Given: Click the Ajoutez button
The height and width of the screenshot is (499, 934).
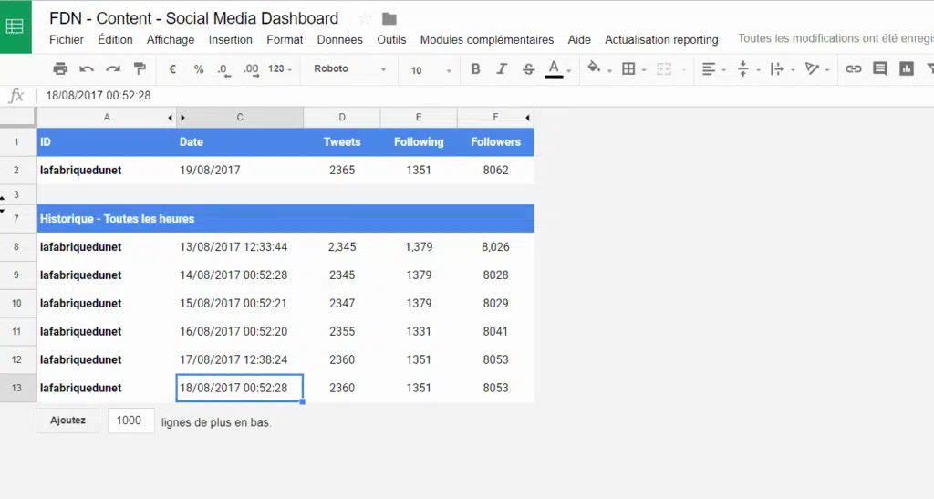Looking at the screenshot, I should coord(67,421).
